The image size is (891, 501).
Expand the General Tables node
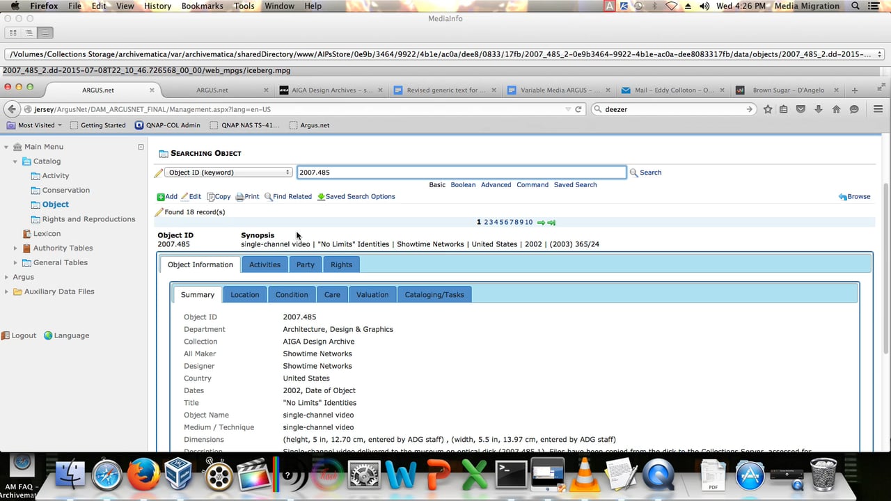15,263
